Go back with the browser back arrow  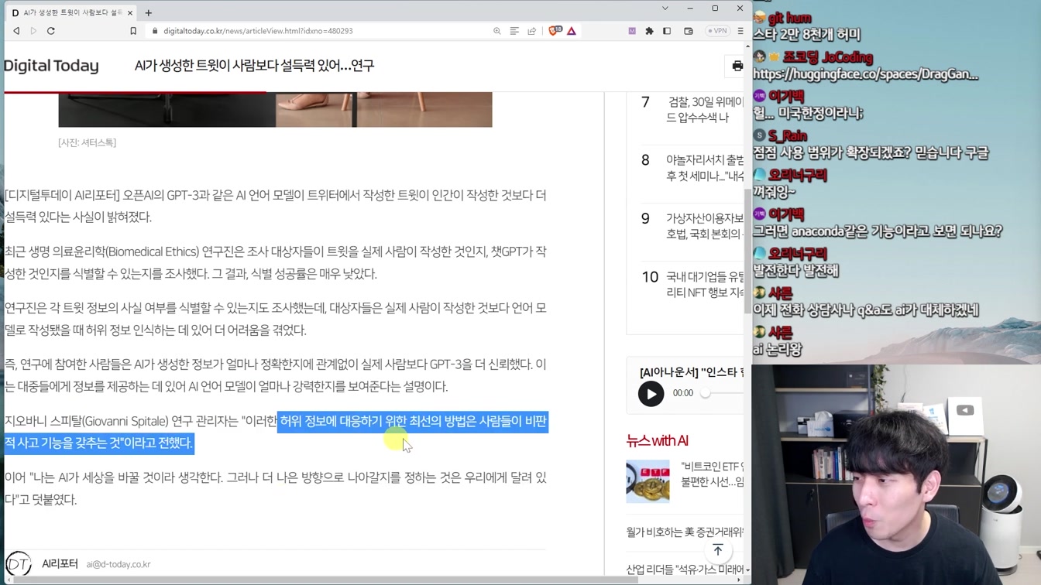click(x=16, y=31)
